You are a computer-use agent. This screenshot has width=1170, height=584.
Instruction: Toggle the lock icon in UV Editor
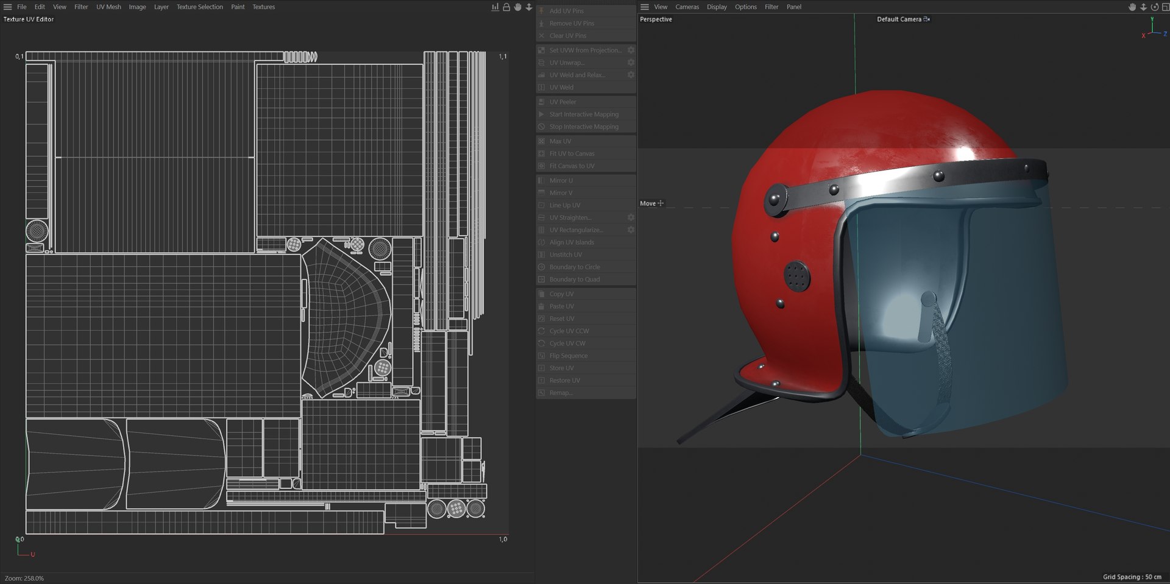click(506, 7)
